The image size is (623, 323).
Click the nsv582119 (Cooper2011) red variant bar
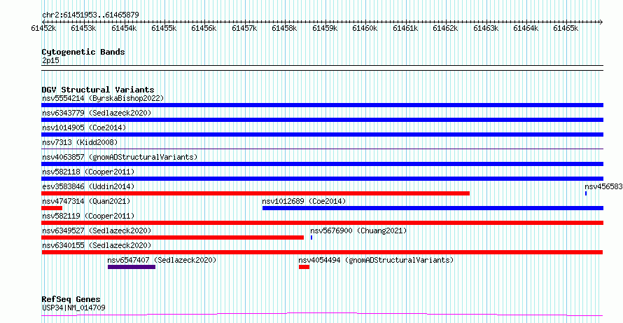[x=322, y=223]
